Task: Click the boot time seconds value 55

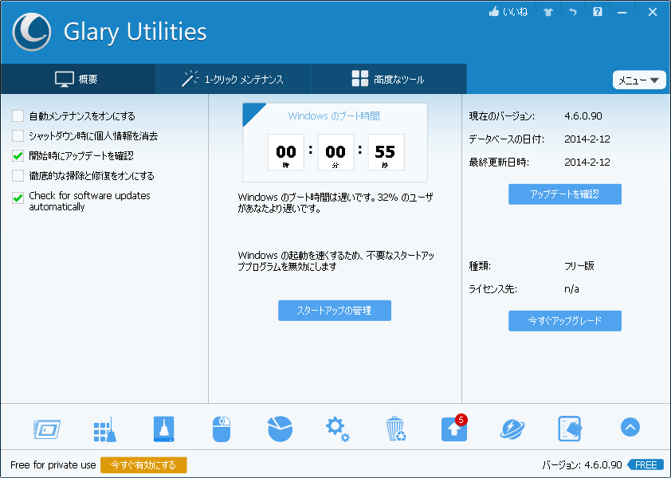Action: pyautogui.click(x=386, y=152)
